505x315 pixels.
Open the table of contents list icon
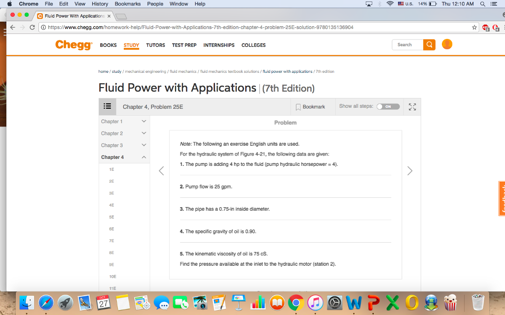tap(108, 106)
